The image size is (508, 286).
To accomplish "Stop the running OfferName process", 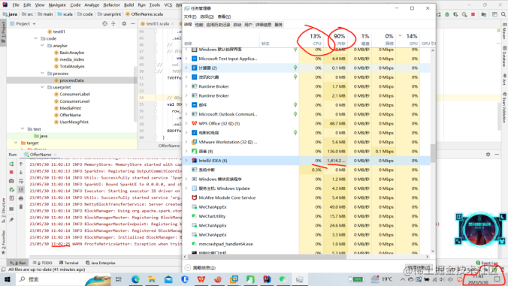I will (11, 172).
